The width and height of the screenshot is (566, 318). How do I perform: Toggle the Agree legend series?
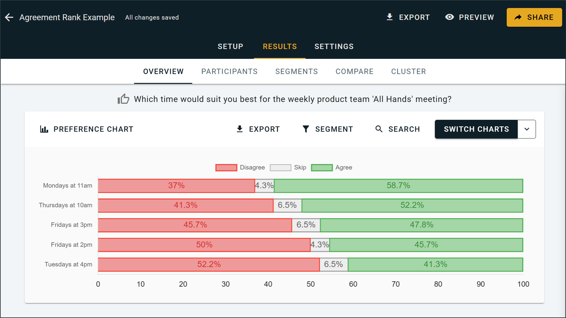click(x=322, y=168)
